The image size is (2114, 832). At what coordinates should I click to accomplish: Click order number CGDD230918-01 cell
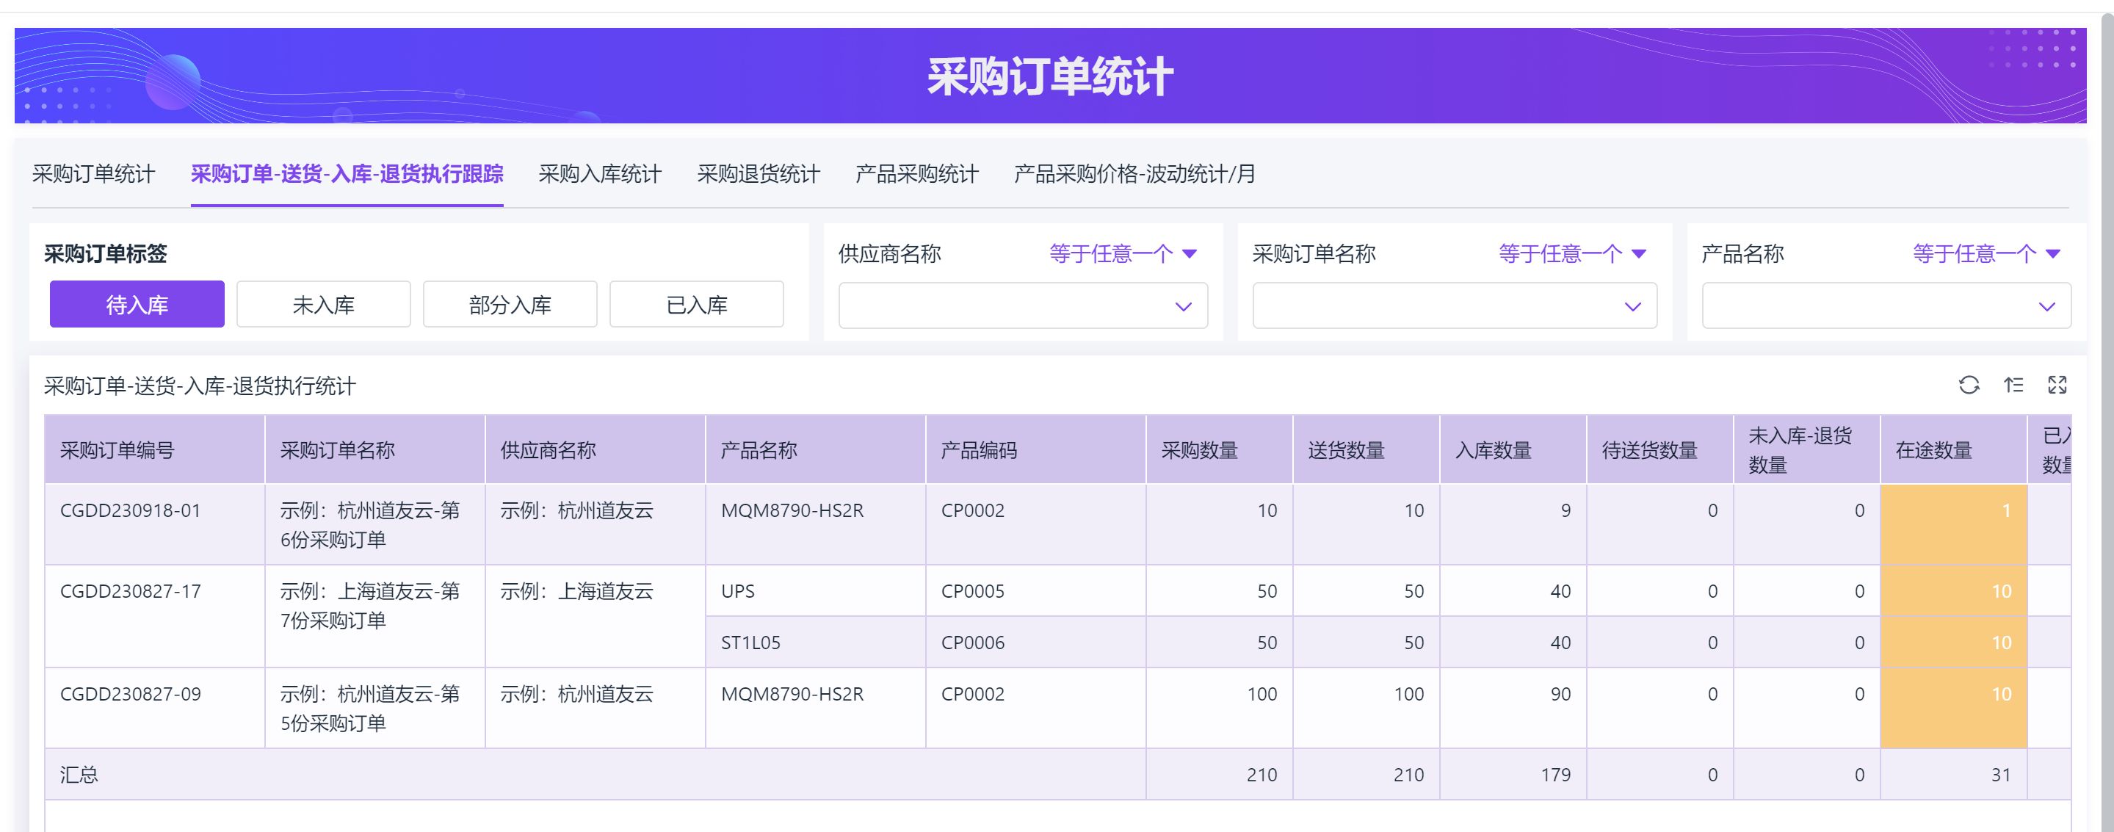[131, 510]
